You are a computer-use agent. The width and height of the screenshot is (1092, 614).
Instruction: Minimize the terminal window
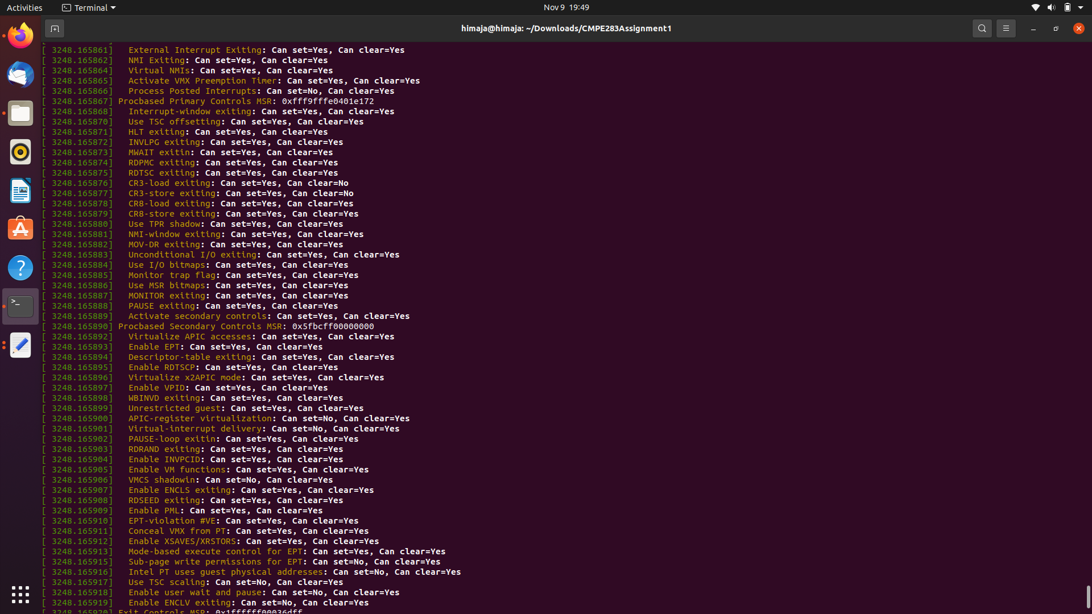pos(1033,28)
